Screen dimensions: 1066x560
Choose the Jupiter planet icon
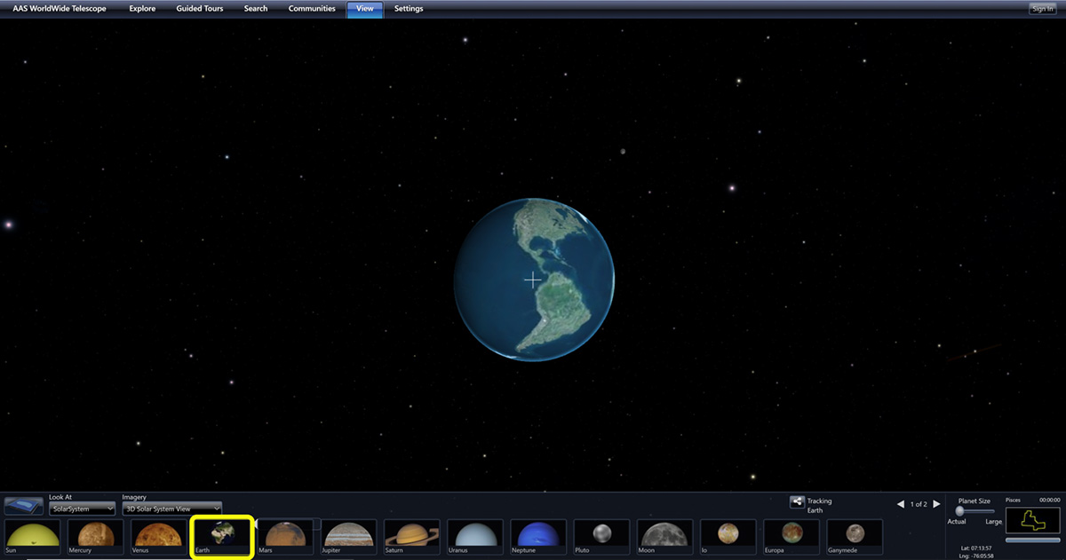click(348, 536)
